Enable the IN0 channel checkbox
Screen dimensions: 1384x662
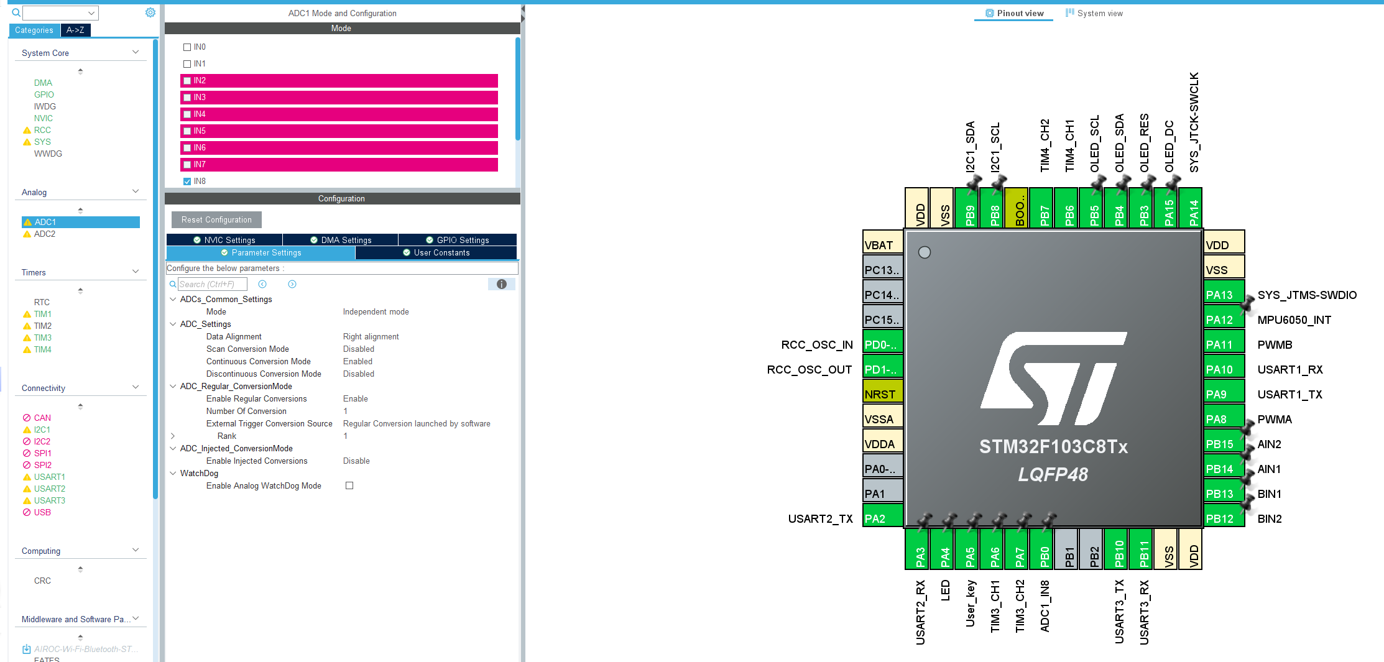point(187,47)
